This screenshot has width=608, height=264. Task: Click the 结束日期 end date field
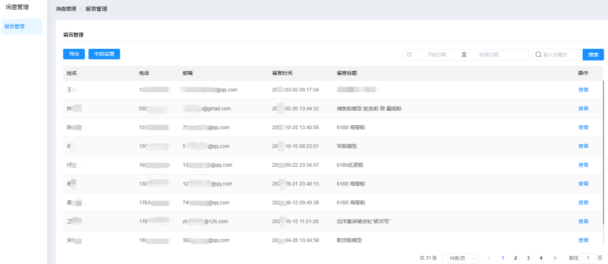488,54
